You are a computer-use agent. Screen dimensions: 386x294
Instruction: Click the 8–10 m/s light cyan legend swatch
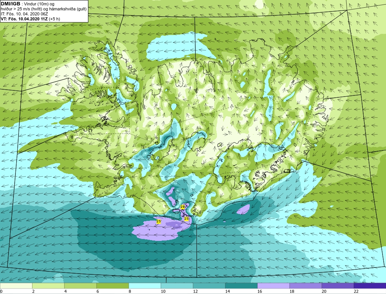(x=145, y=286)
